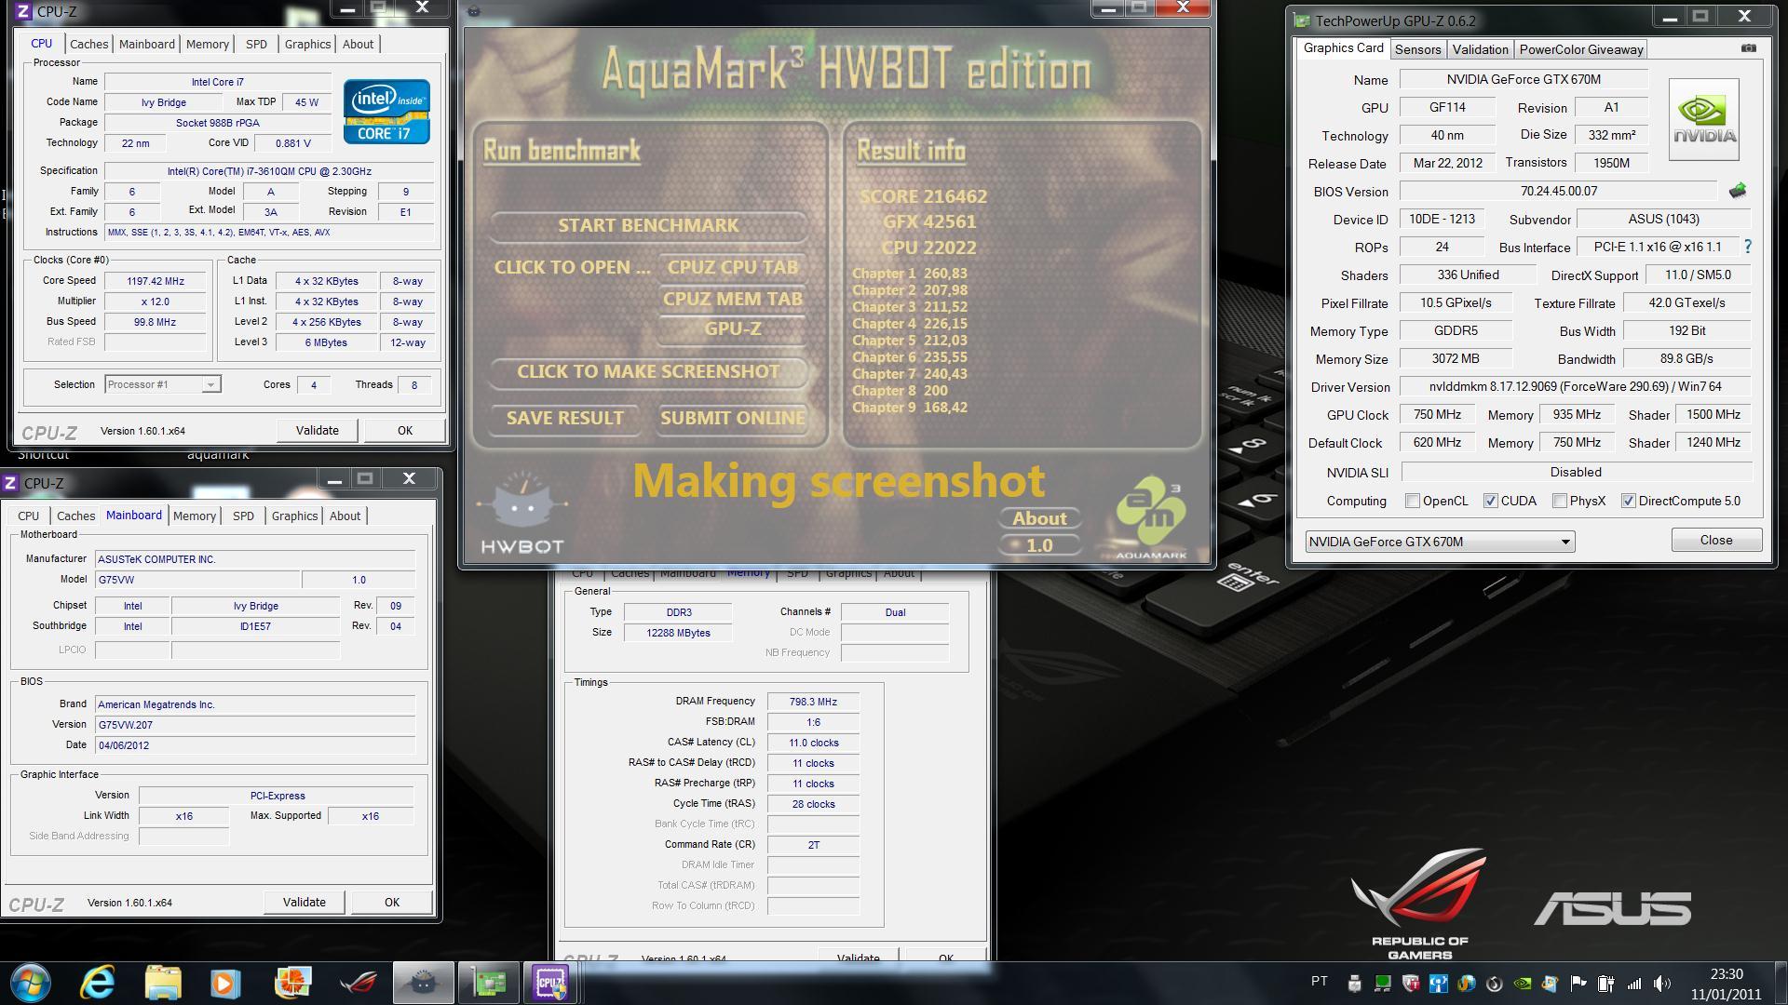The width and height of the screenshot is (1788, 1005).
Task: Open Caches tab in top CPU-Z window
Action: click(x=89, y=44)
